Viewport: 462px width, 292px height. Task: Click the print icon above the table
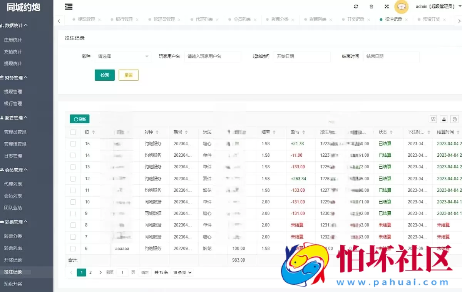coord(454,119)
